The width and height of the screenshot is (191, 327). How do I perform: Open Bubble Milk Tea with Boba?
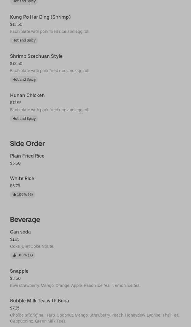39,301
